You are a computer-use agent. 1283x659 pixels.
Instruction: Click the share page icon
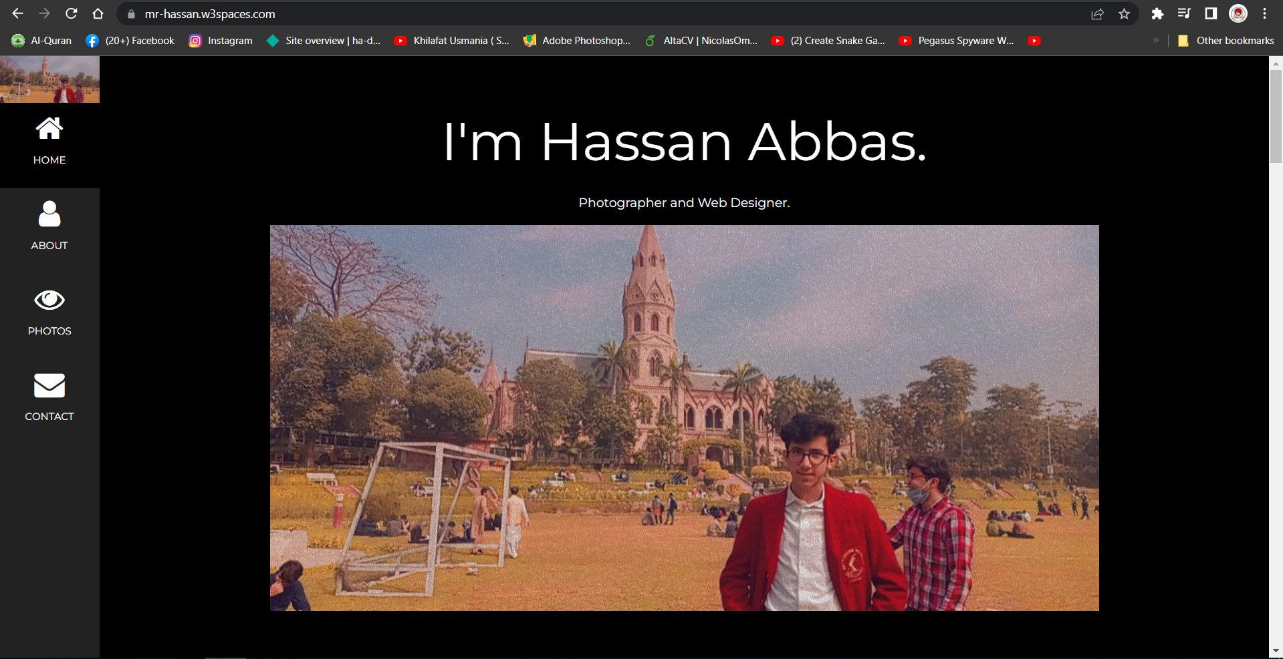point(1097,14)
